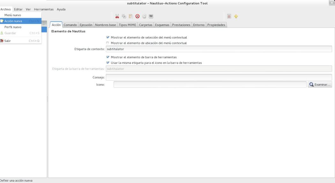This screenshot has height=183, width=335.
Task: Click the red Delete toolbar icon
Action: 138,16
